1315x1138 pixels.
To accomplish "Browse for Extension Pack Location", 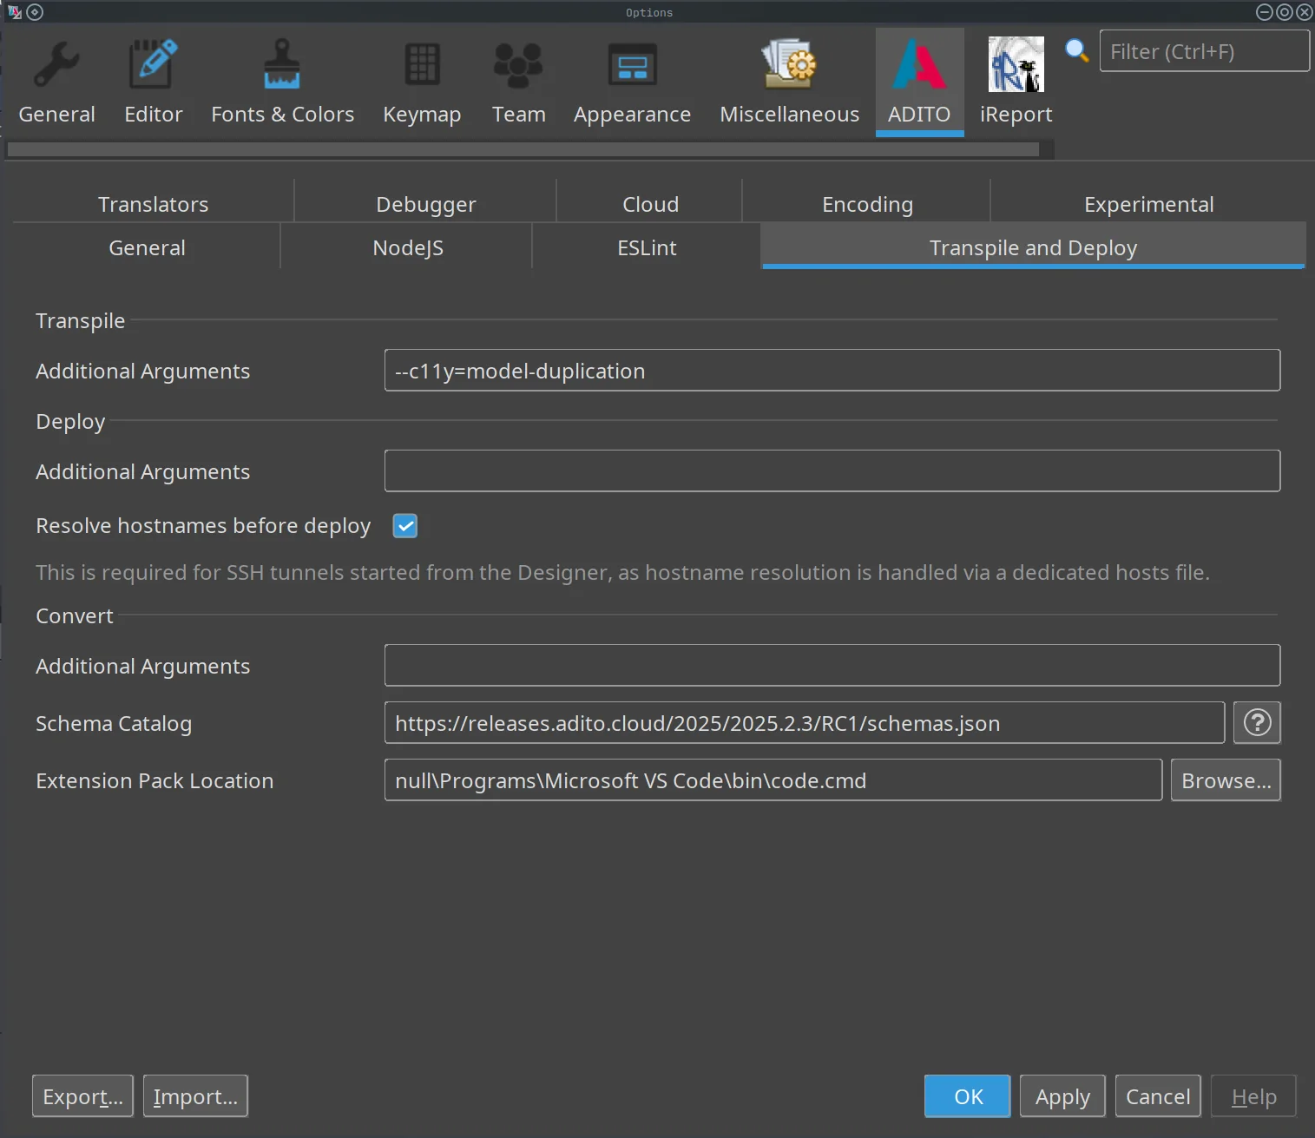I will coord(1226,780).
